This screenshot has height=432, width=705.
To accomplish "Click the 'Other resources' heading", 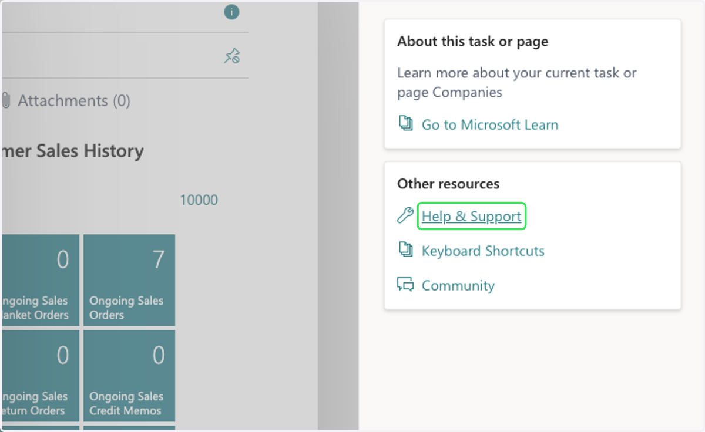I will (448, 184).
